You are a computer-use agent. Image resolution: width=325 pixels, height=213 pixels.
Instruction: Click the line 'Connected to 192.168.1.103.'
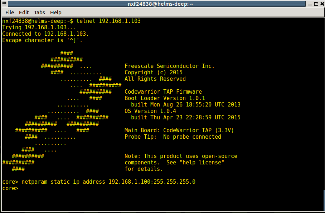coord(45,34)
